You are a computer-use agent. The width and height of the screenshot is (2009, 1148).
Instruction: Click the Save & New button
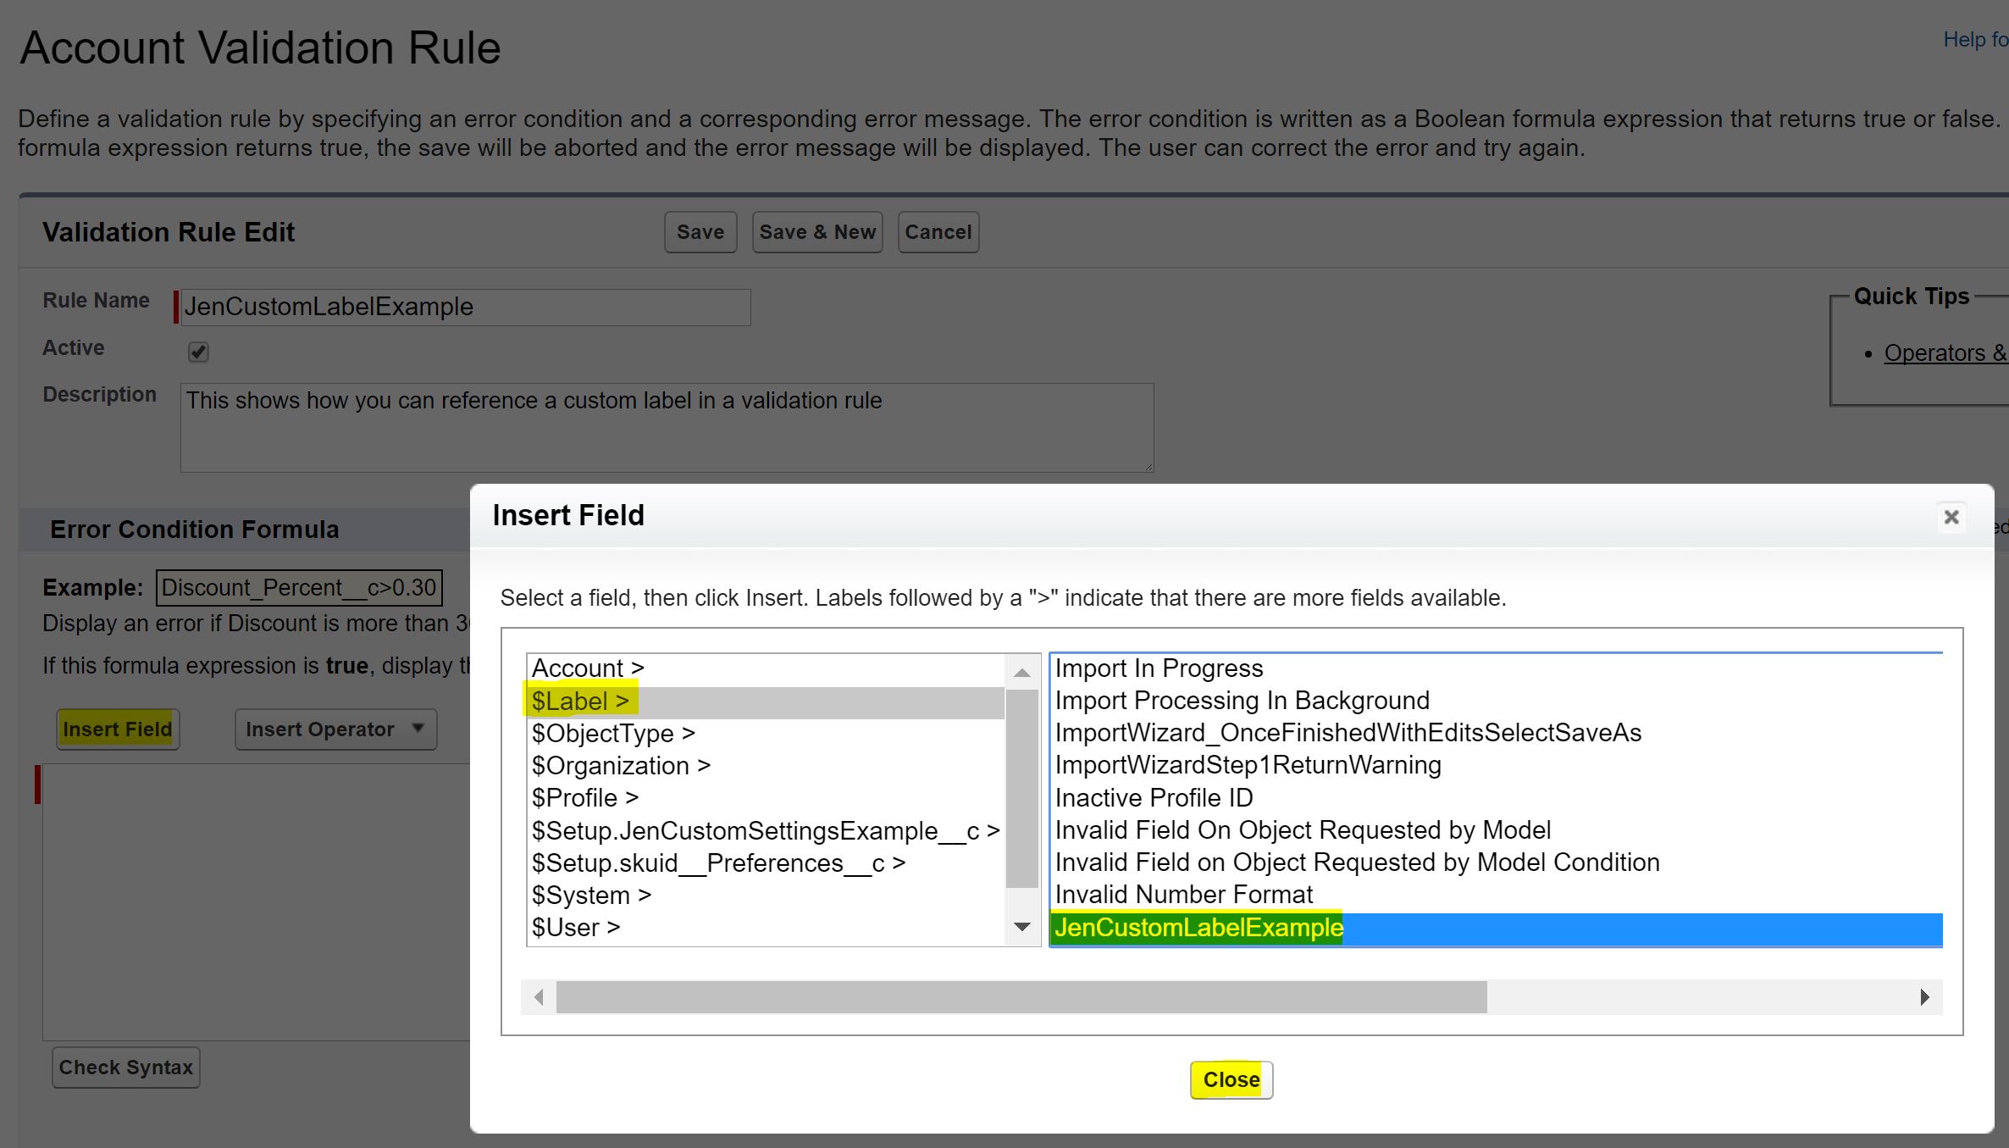(817, 232)
